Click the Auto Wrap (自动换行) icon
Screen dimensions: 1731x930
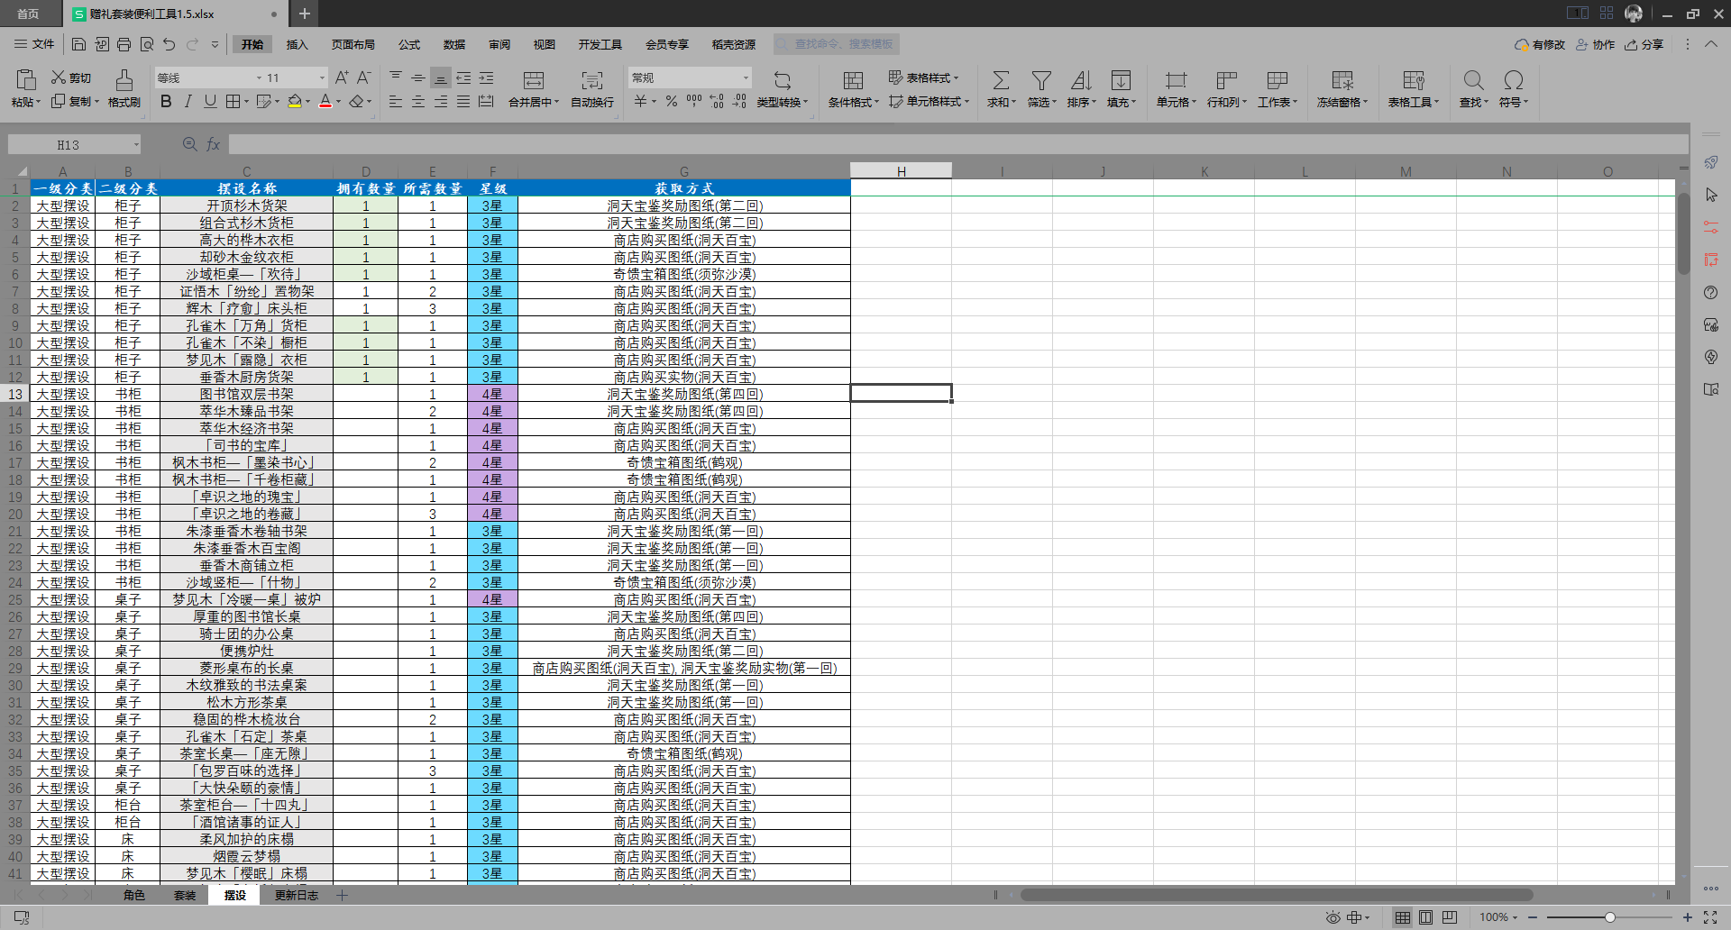click(592, 80)
